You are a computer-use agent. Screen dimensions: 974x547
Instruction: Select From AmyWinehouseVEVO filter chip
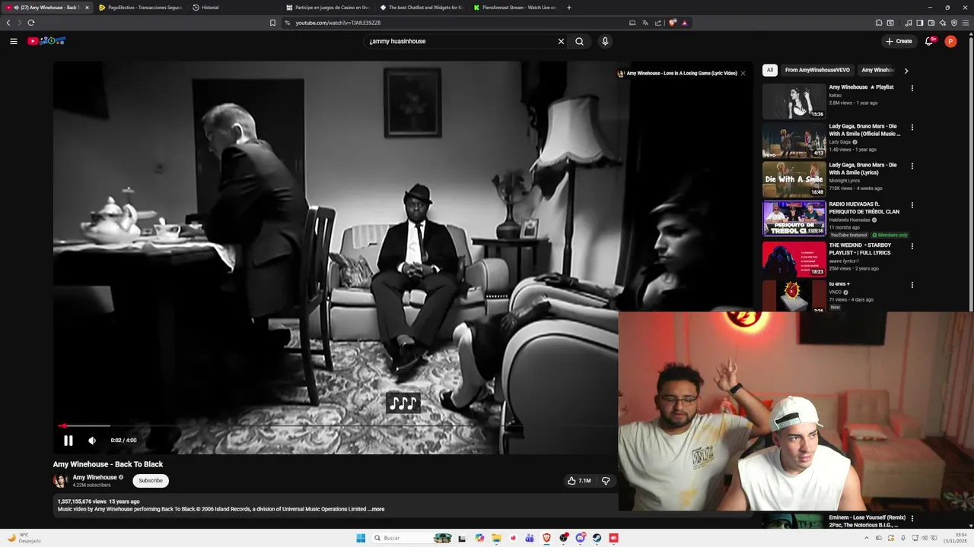(817, 70)
